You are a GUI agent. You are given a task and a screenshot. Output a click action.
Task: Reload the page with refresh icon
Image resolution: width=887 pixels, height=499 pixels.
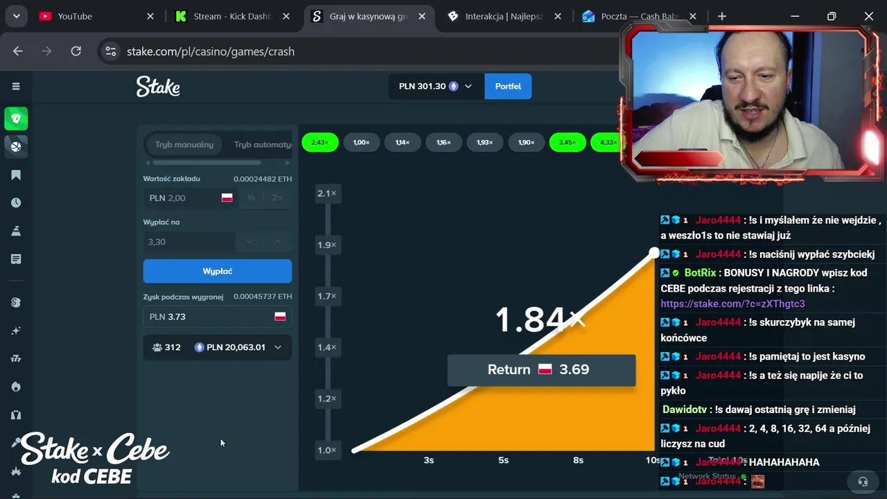76,51
